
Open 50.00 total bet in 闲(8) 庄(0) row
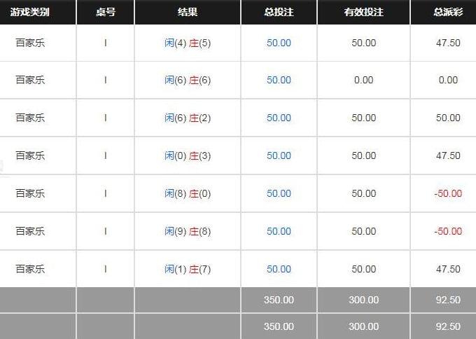pyautogui.click(x=279, y=194)
